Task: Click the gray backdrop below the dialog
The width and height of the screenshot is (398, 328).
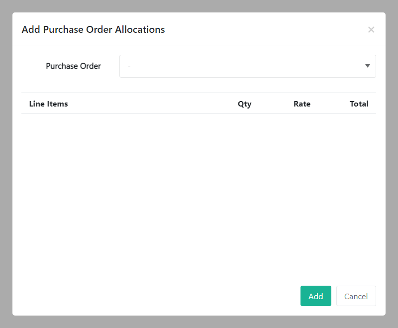Action: [x=199, y=322]
